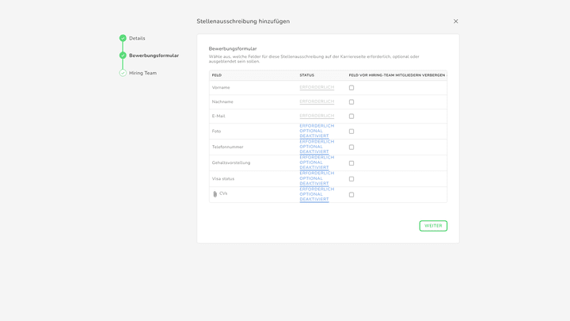The height and width of the screenshot is (321, 570).
Task: Mark Telefonnummer as OPTIONAL
Action: (311, 147)
